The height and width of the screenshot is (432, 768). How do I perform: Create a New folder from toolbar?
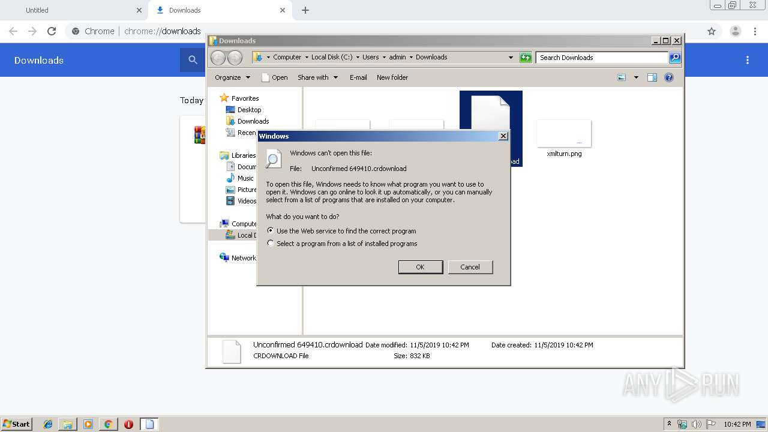tap(392, 77)
